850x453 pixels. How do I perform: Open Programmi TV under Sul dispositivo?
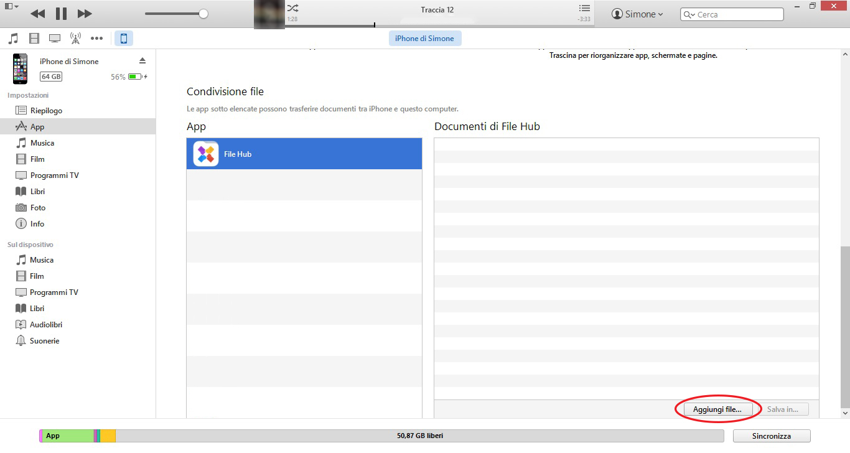pyautogui.click(x=78, y=292)
